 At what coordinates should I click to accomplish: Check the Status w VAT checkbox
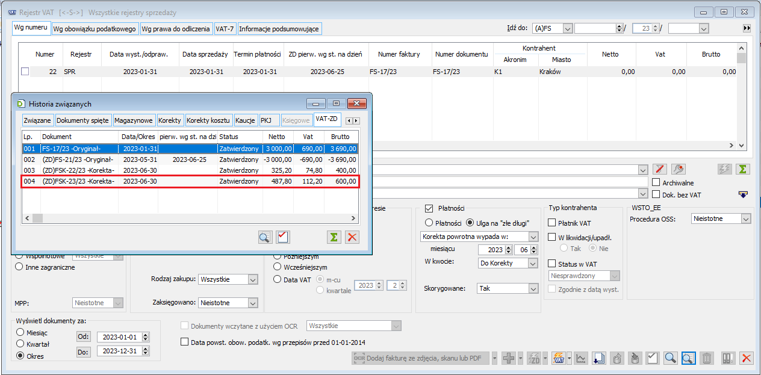552,264
